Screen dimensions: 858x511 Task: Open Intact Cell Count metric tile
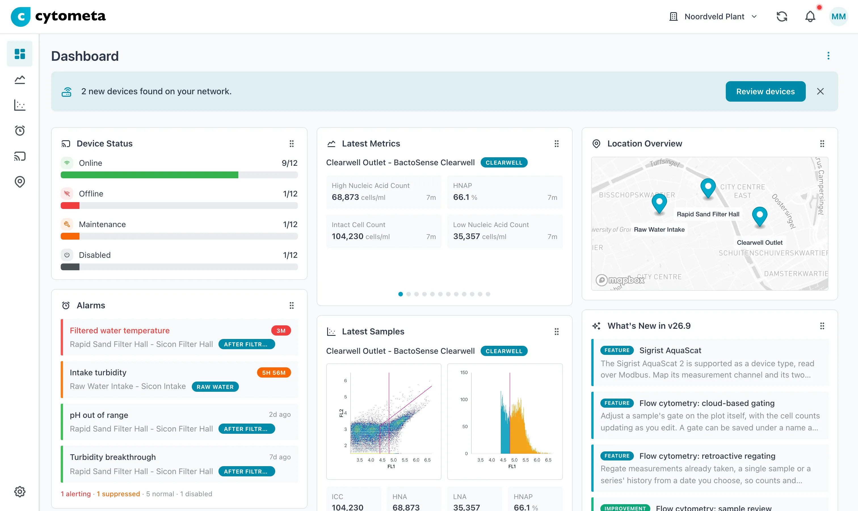[x=384, y=231]
